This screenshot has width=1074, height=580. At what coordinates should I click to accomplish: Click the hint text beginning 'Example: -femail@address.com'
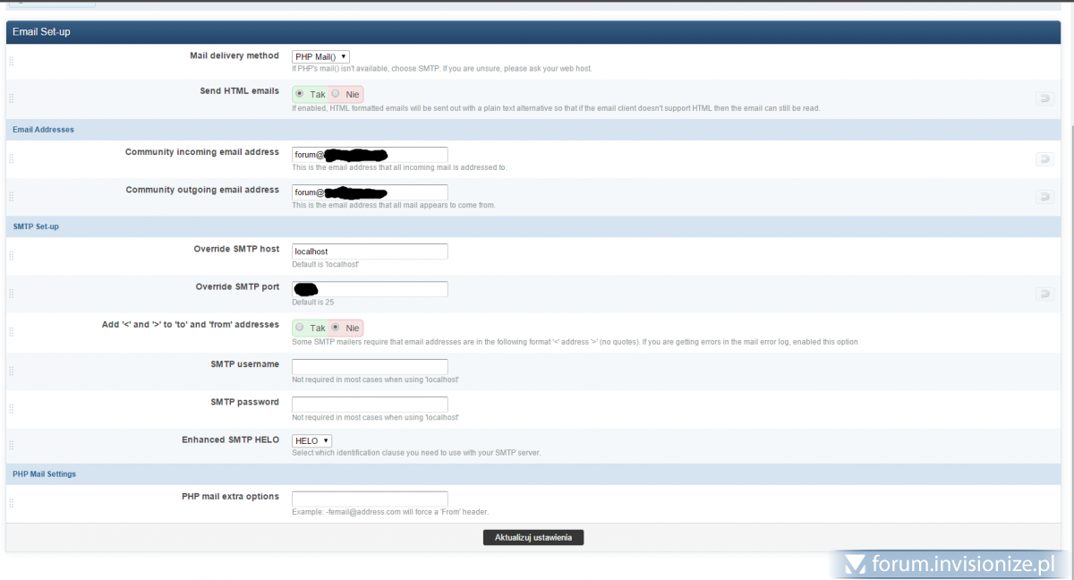(388, 512)
